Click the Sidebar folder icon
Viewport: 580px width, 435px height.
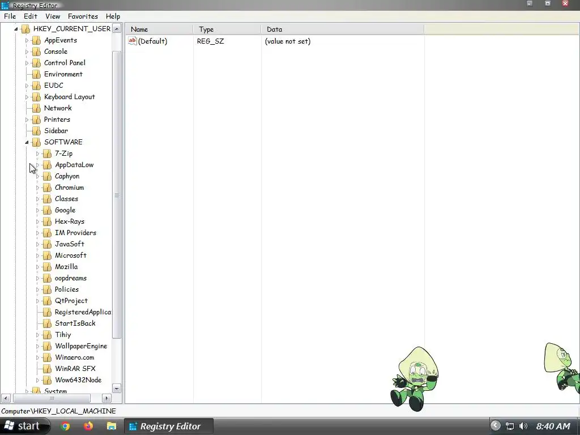click(36, 131)
